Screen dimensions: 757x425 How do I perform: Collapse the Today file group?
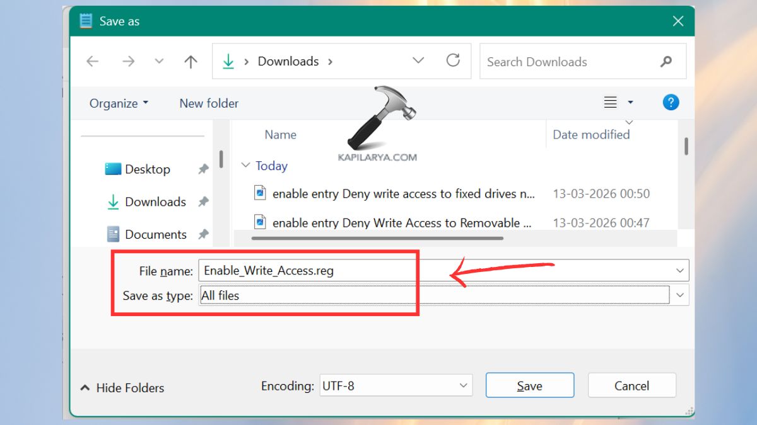pyautogui.click(x=246, y=166)
